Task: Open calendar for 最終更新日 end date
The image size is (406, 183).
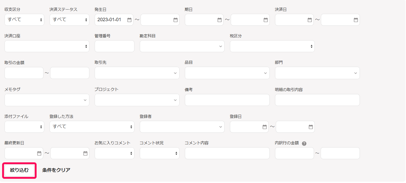Action: (85, 153)
